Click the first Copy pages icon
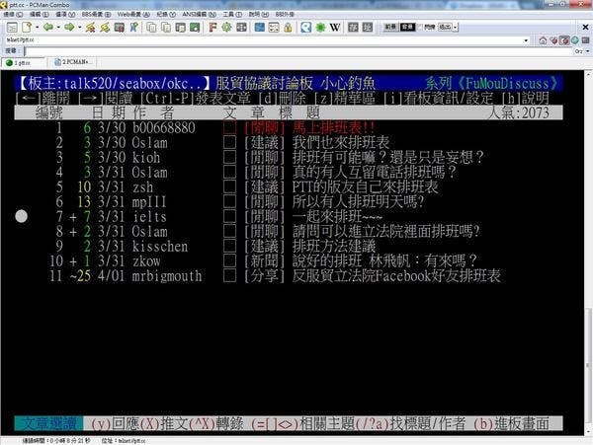This screenshot has width=593, height=445. [x=151, y=28]
